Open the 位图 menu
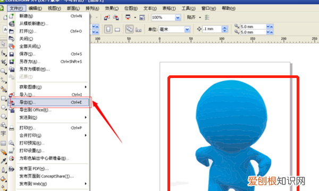The image size is (319, 191). tap(131, 8)
